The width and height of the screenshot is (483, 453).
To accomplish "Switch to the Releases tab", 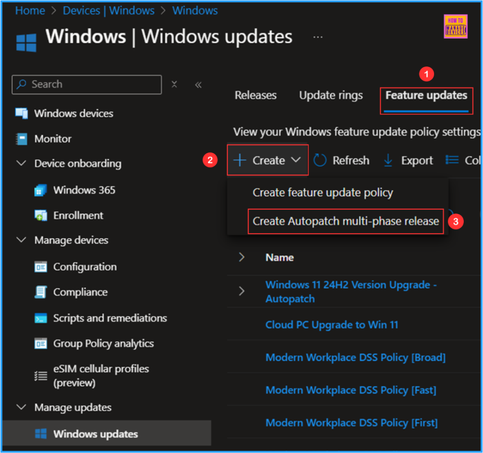I will pyautogui.click(x=256, y=95).
